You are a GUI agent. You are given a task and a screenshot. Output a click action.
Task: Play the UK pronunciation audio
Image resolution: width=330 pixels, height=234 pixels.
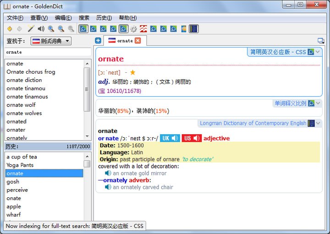point(170,138)
